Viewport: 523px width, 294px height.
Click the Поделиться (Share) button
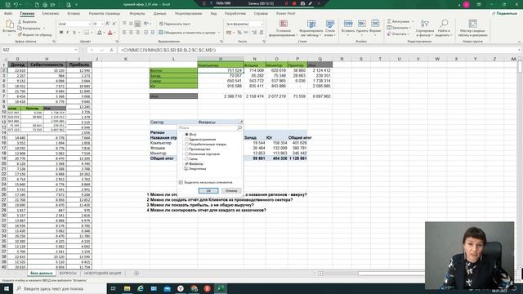[505, 14]
